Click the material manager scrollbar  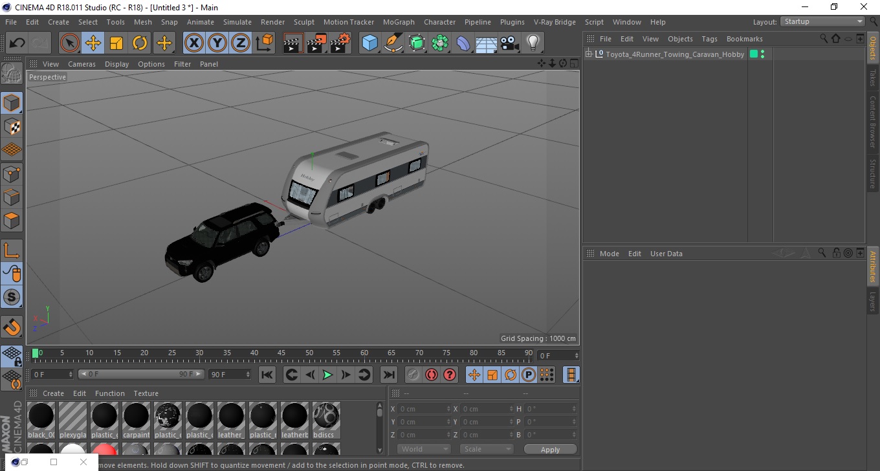380,427
